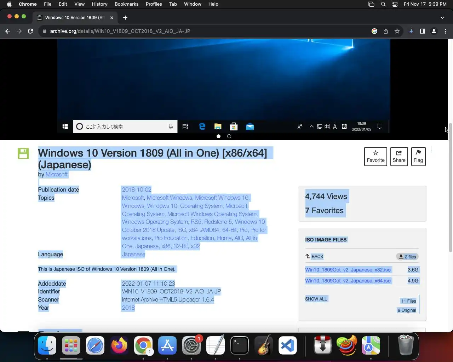Image resolution: width=453 pixels, height=362 pixels.
Task: Open the Chrome three-dot menu
Action: (445, 31)
